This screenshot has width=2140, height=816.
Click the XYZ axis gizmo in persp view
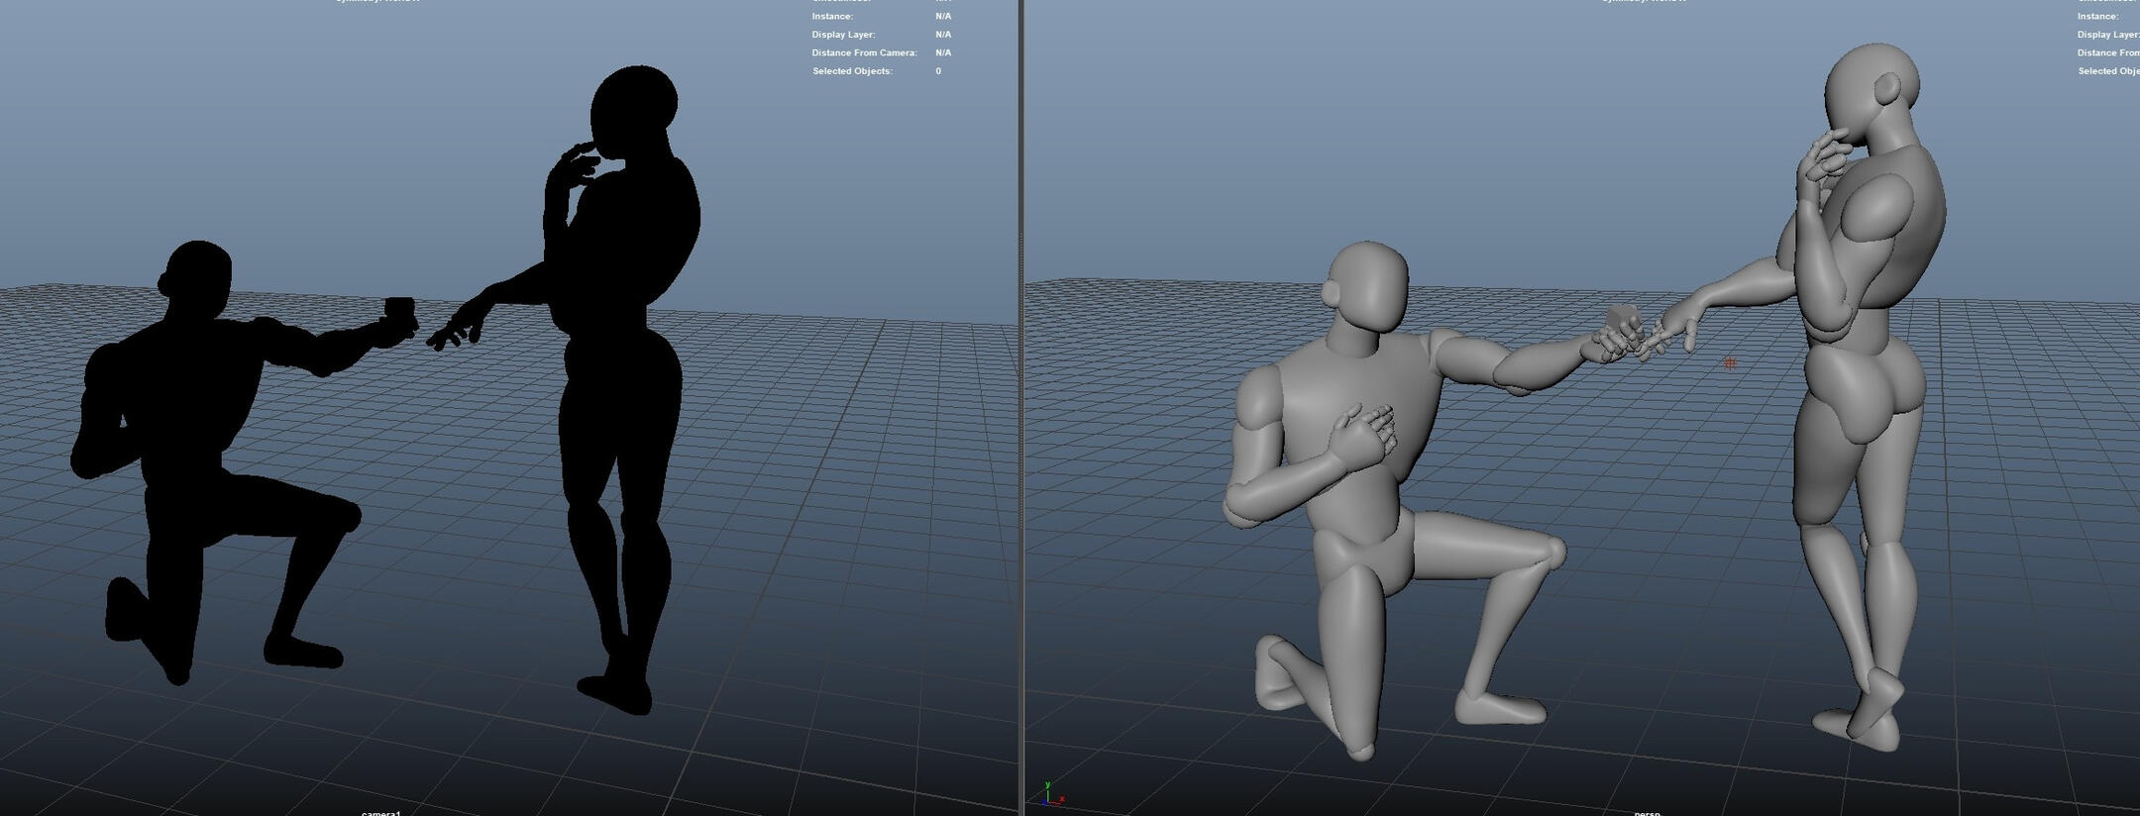1050,794
